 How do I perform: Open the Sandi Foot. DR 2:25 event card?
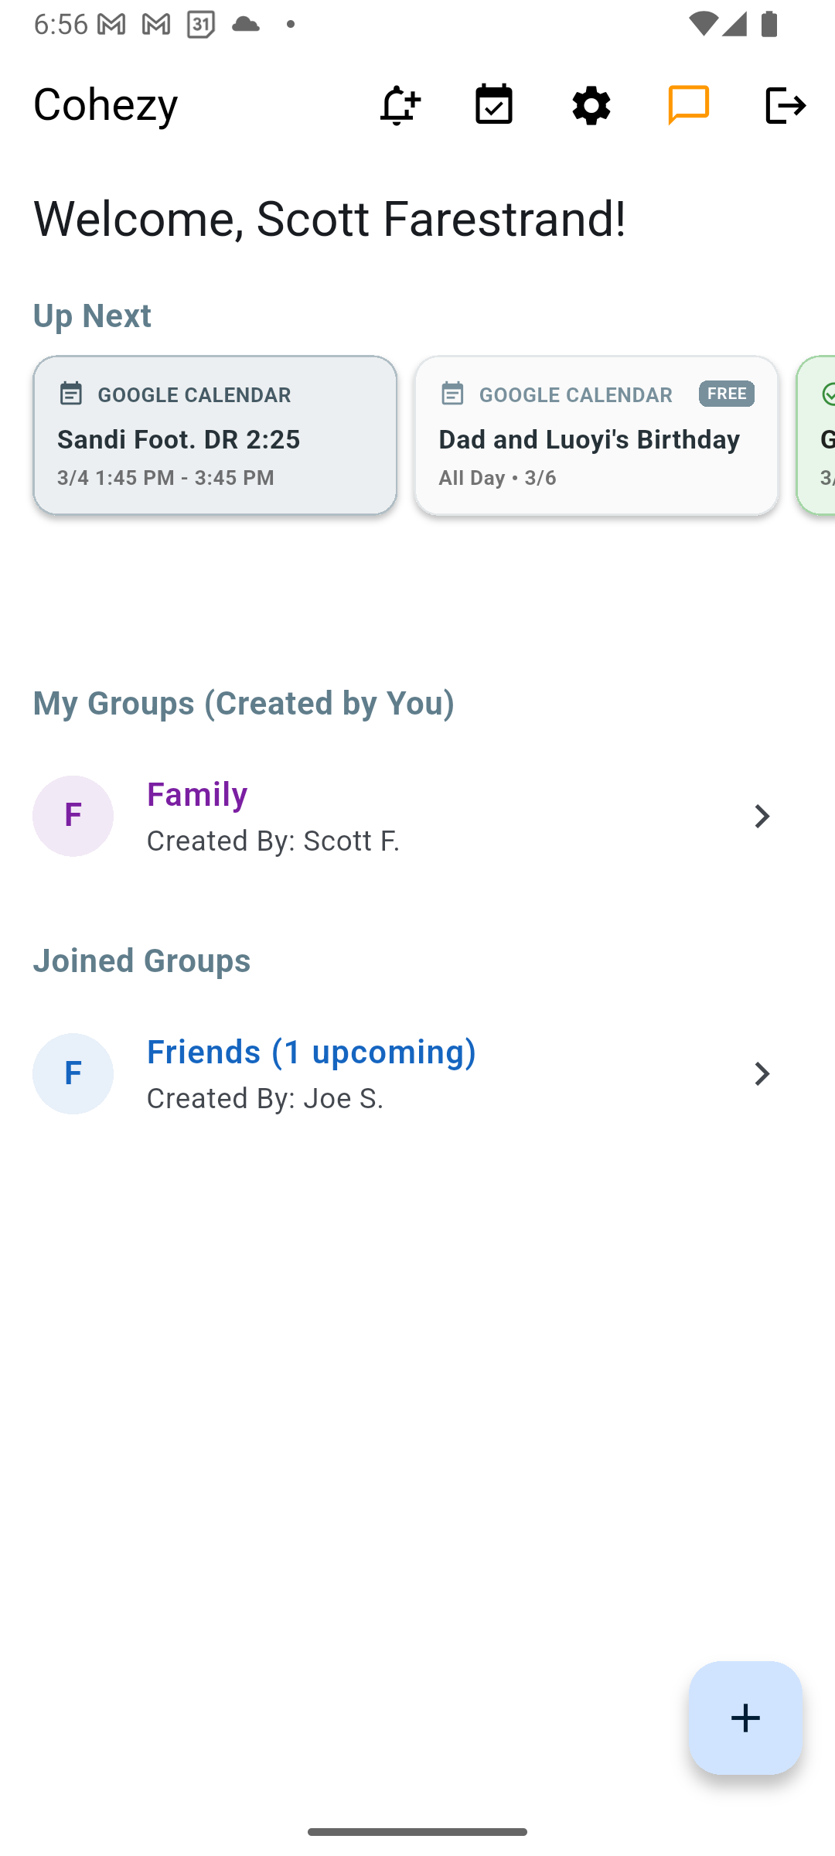click(x=215, y=435)
